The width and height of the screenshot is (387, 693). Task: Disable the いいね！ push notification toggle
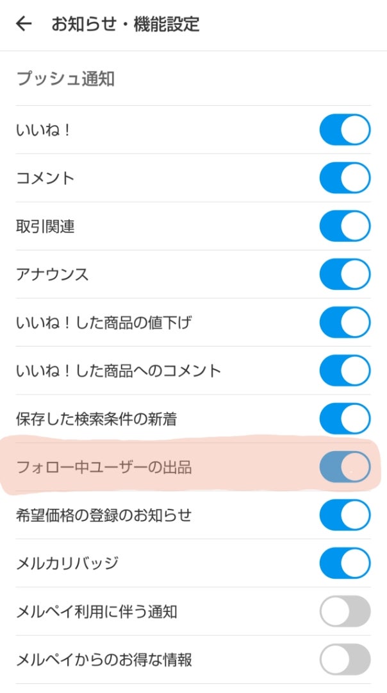pos(345,130)
